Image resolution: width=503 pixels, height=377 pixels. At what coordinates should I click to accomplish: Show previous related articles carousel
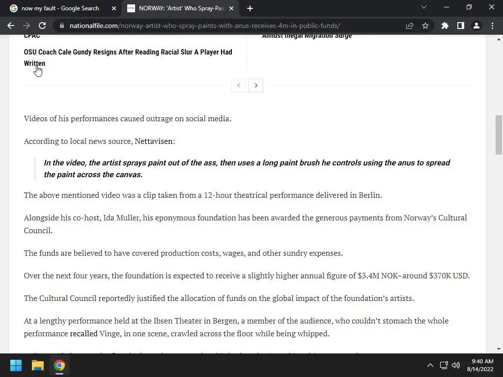(x=239, y=85)
